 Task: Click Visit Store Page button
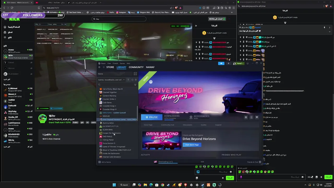coord(192,145)
